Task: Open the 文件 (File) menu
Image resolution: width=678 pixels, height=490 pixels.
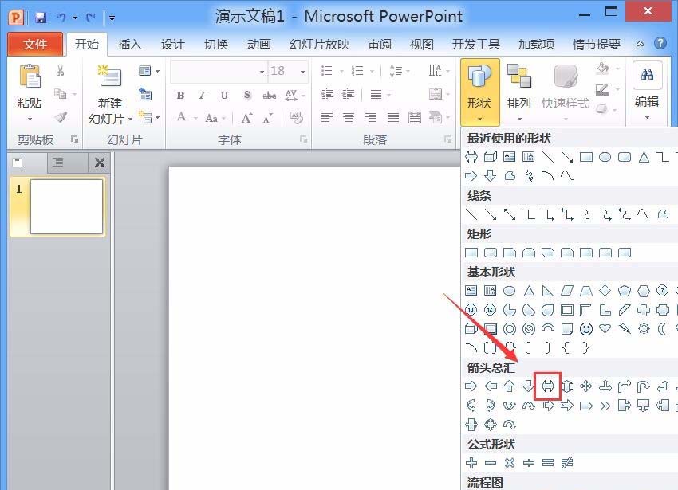Action: [x=35, y=45]
